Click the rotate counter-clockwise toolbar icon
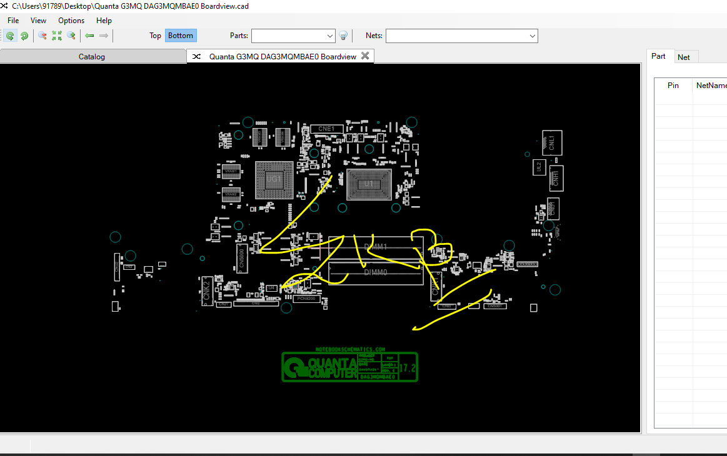The width and height of the screenshot is (727, 456). (10, 36)
